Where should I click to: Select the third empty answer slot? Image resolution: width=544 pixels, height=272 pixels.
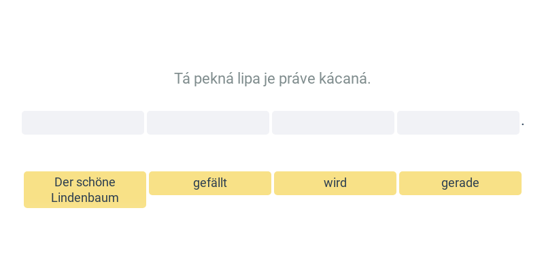click(333, 122)
